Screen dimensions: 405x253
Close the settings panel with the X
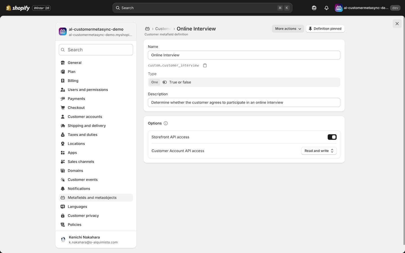pyautogui.click(x=397, y=24)
